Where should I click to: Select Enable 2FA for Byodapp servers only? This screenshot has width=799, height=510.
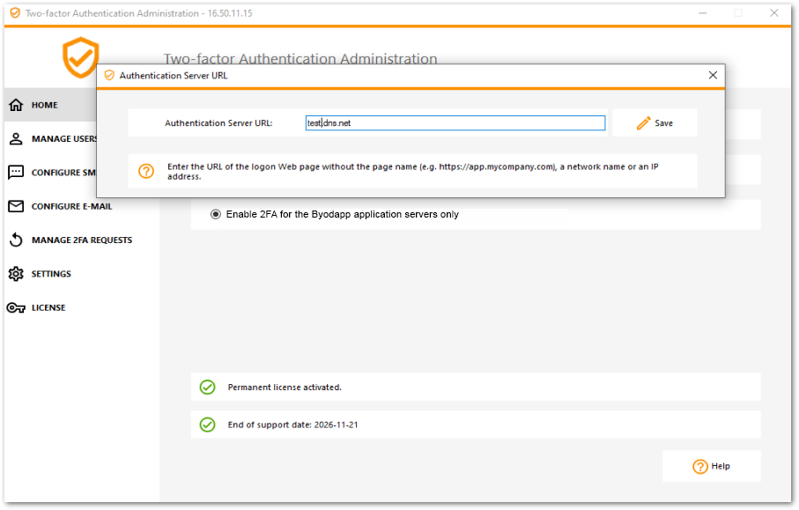(216, 215)
